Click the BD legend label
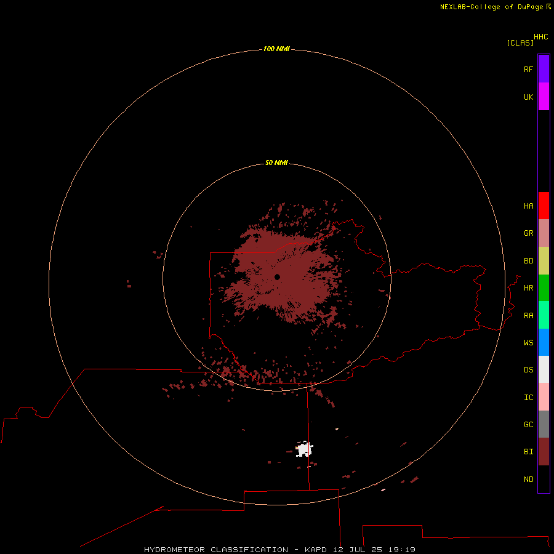 pyautogui.click(x=528, y=261)
